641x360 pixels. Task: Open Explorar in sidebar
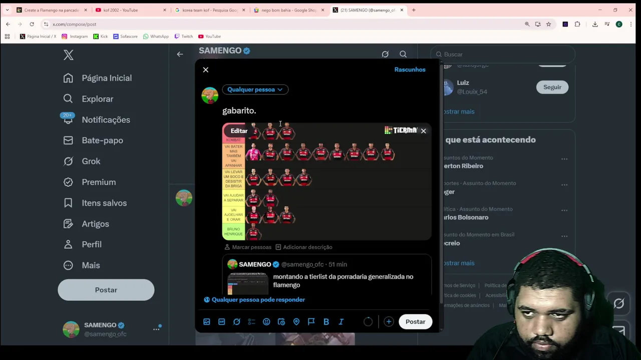point(89,99)
